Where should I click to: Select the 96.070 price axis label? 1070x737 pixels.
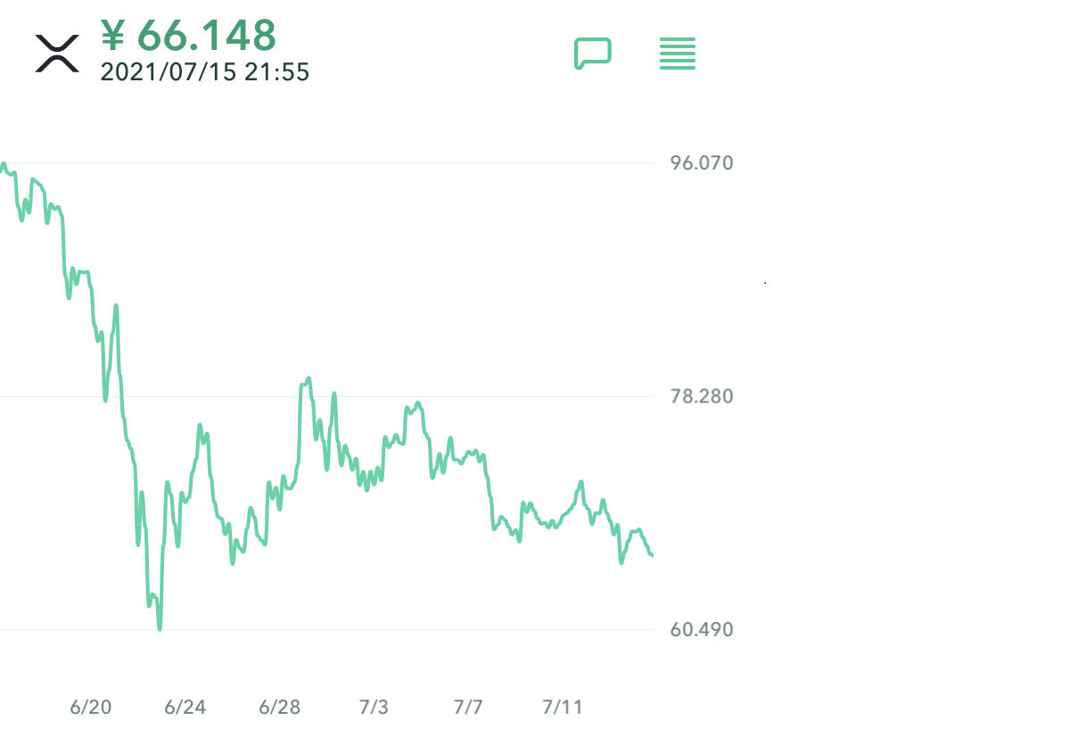[x=702, y=163]
